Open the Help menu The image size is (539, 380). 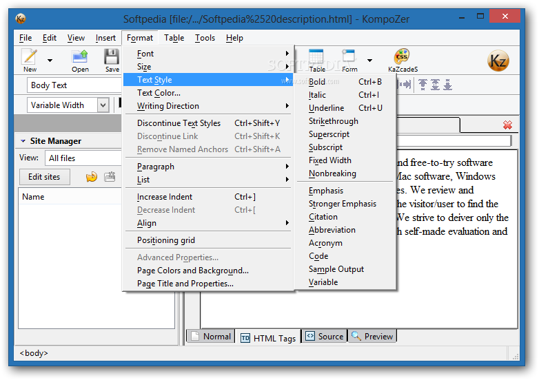click(x=234, y=38)
